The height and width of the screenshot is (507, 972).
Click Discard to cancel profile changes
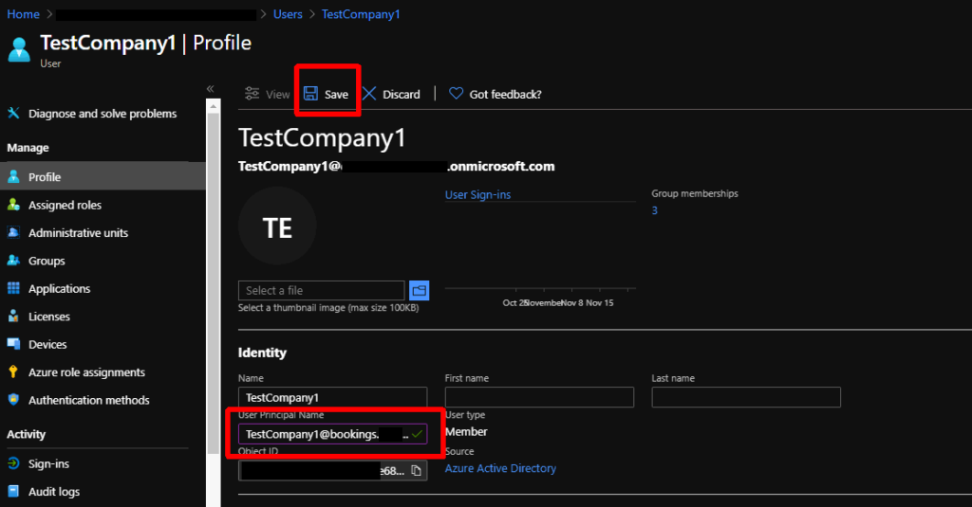[391, 94]
